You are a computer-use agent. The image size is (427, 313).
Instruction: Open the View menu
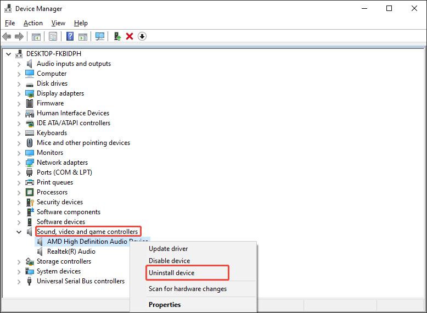click(x=58, y=23)
